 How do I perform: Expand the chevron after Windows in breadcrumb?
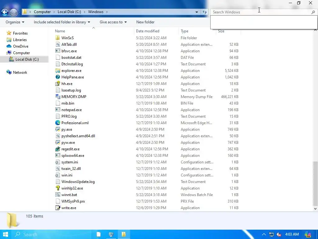click(107, 12)
